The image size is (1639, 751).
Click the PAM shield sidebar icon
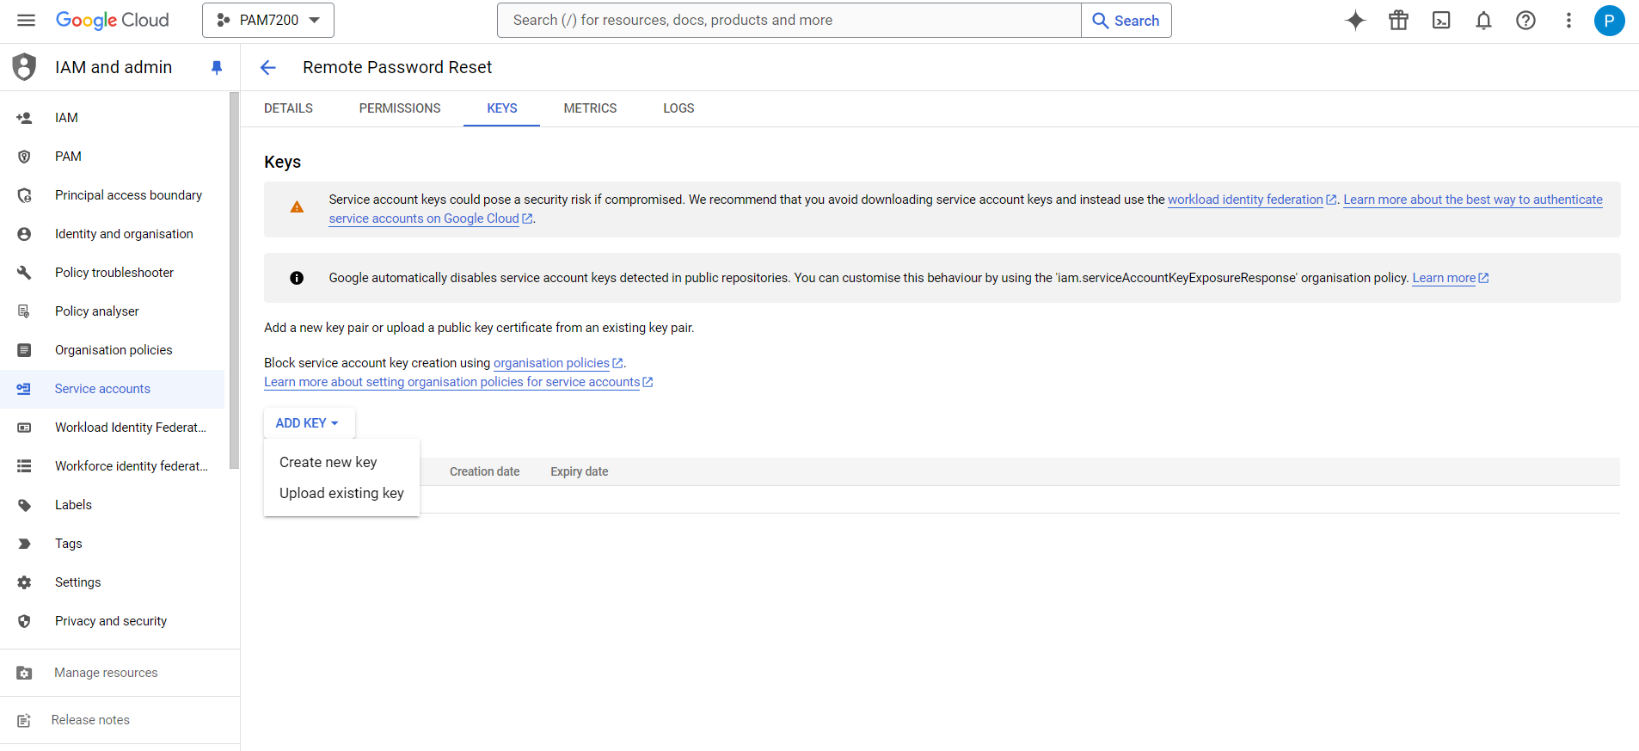click(24, 157)
